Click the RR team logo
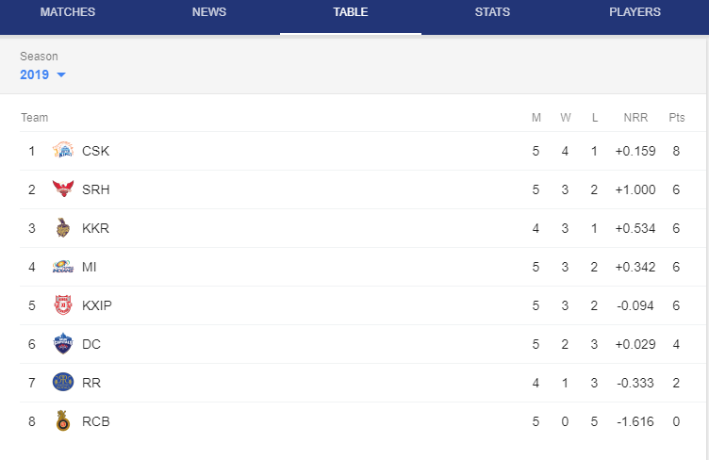Image resolution: width=709 pixels, height=460 pixels. coord(63,383)
